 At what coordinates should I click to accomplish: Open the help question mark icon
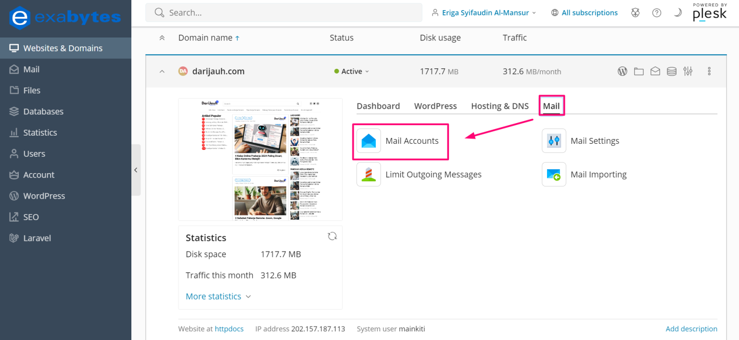click(657, 13)
